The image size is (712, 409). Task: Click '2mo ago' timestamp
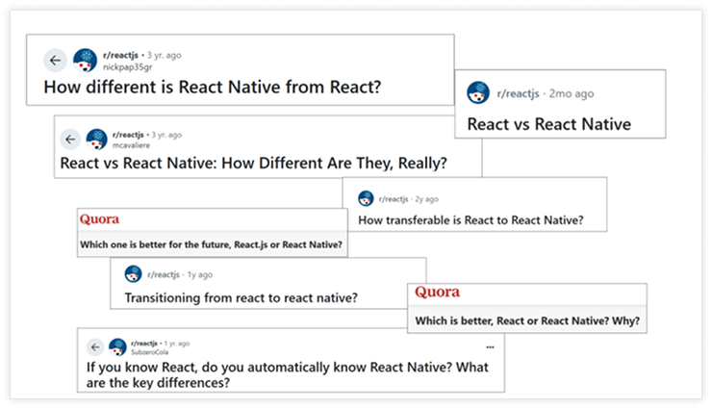[x=572, y=93]
